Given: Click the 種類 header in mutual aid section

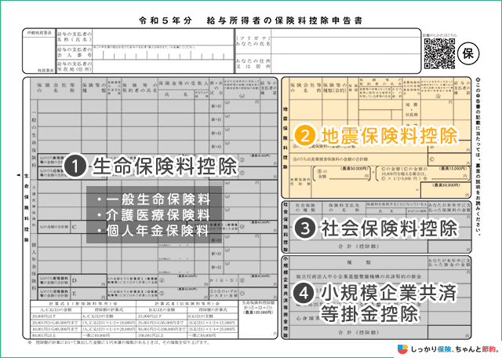Looking at the screenshot, I should [x=358, y=262].
